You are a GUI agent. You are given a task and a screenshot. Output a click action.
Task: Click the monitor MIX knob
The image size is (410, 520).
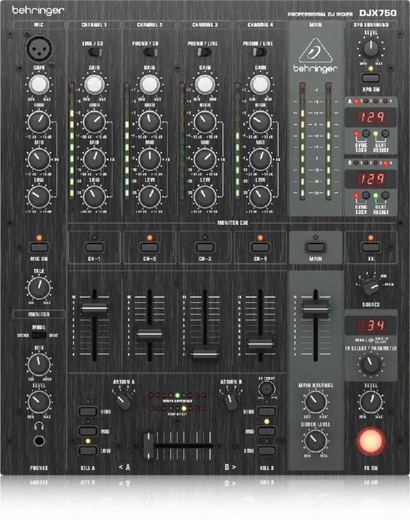pos(39,364)
